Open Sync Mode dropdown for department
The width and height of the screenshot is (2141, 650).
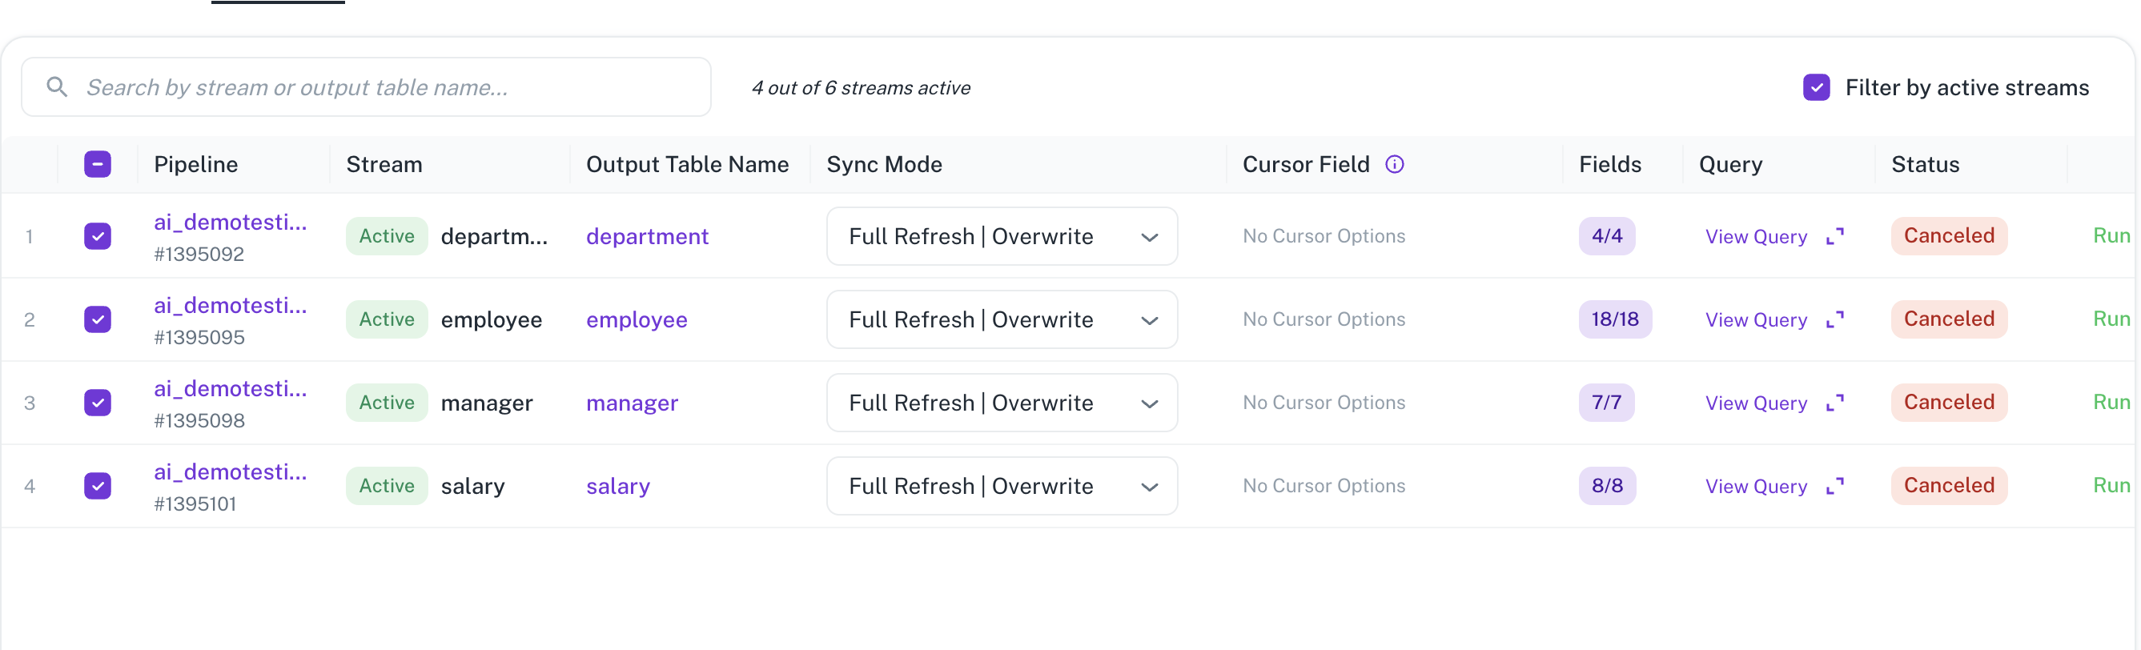coord(1002,236)
